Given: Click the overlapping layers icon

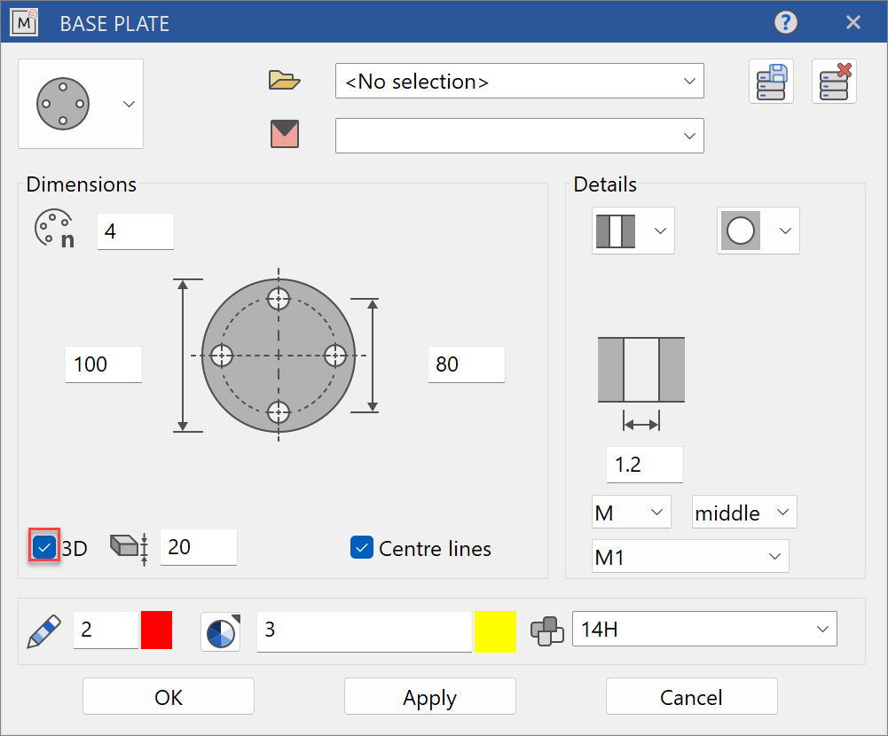Looking at the screenshot, I should tap(547, 630).
